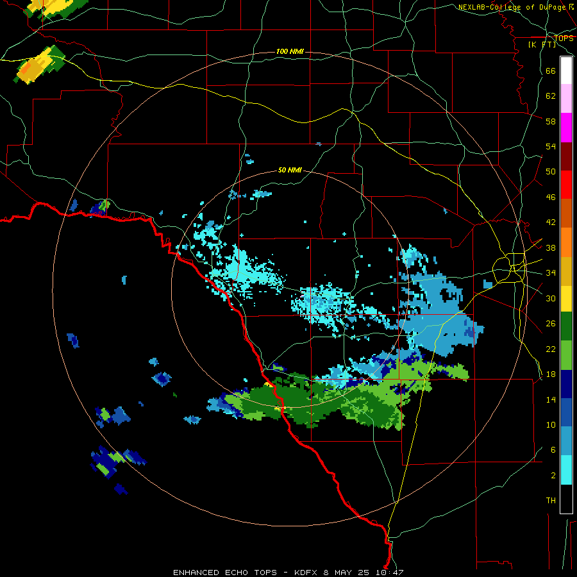Click the 10:47 time stamp
The height and width of the screenshot is (577, 577).
389,573
